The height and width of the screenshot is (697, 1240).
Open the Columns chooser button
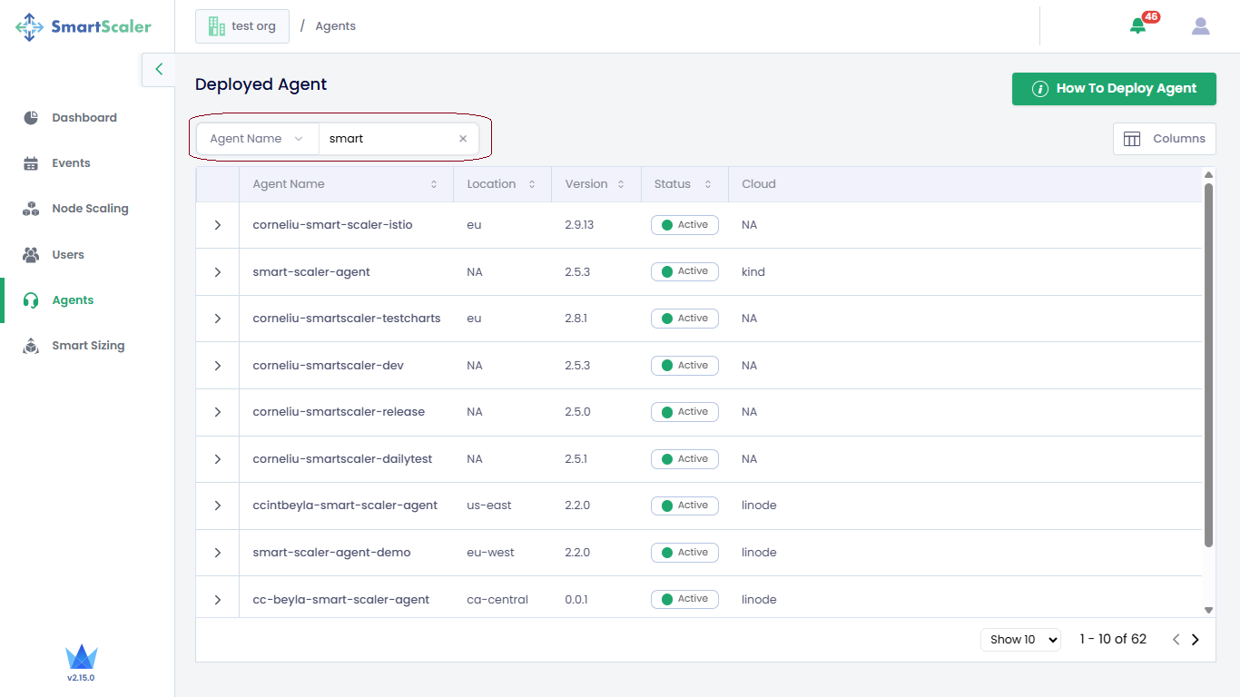[1165, 139]
